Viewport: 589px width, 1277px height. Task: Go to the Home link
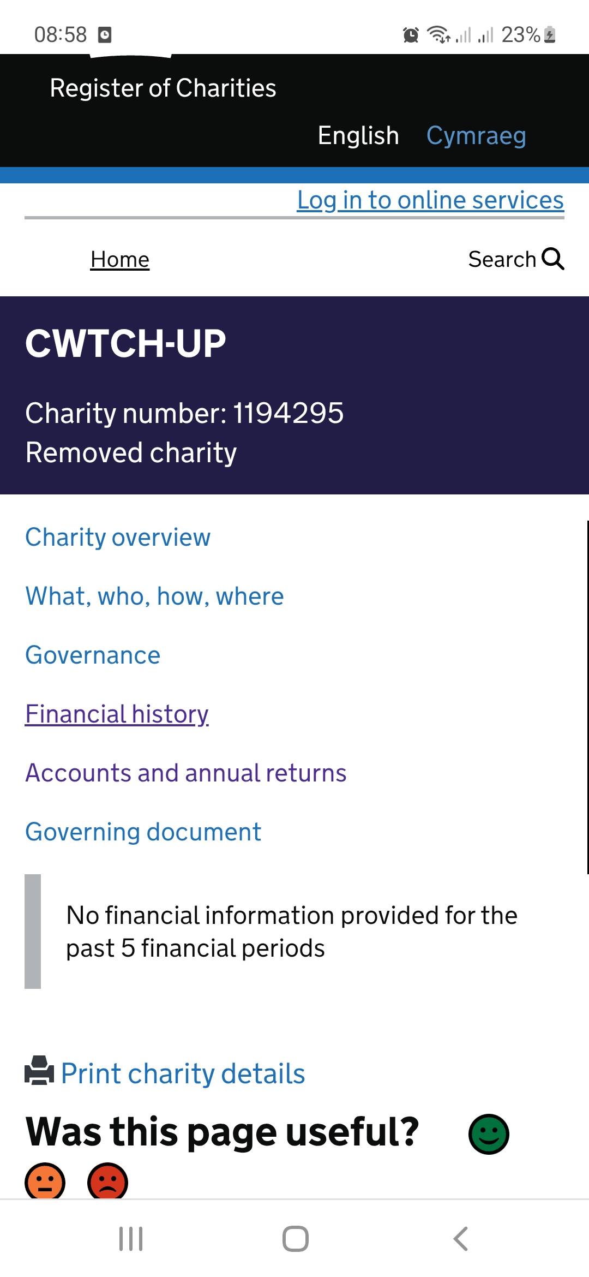120,259
